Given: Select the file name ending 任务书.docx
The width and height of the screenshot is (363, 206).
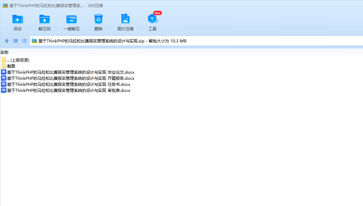Looking at the screenshot, I should [x=69, y=84].
